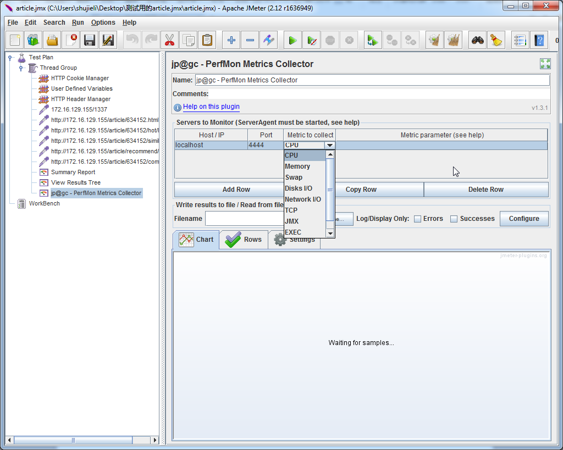The width and height of the screenshot is (563, 450).
Task: Click the tree panel horizontal scrollbar thumb
Action: (x=73, y=440)
